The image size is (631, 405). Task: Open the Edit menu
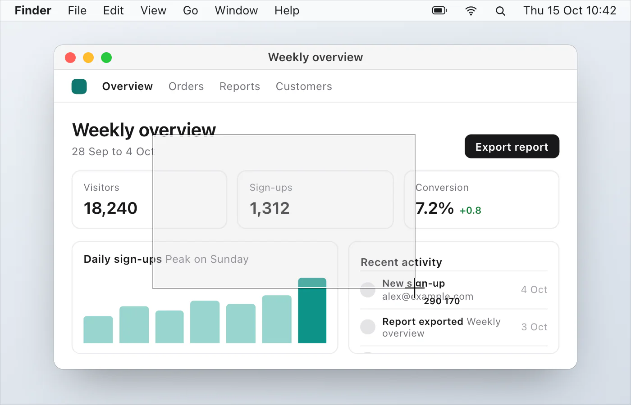[x=113, y=10]
